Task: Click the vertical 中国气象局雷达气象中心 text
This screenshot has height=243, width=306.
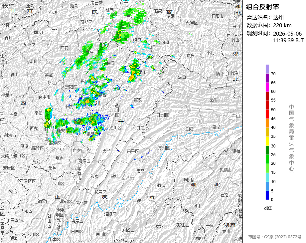Action: 291,138
